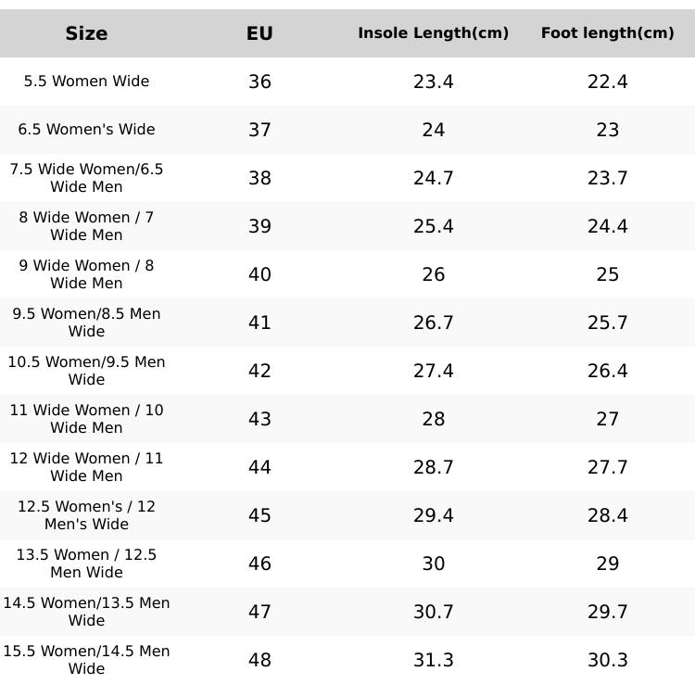Click insole length 26.7 value
Image resolution: width=695 pixels, height=684 pixels.
[x=433, y=323]
